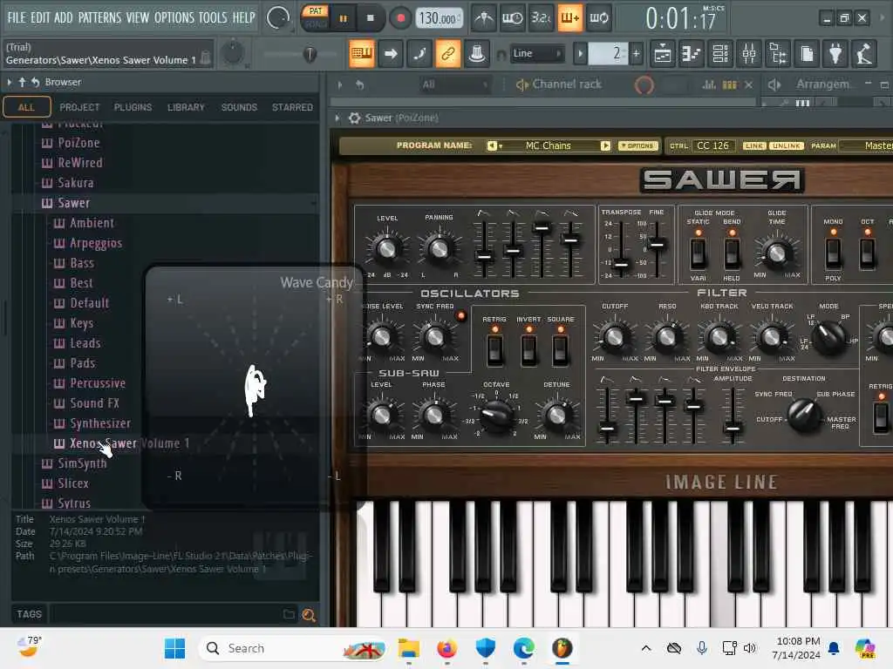
Task: Open the Playlist view icon
Action: [663, 54]
